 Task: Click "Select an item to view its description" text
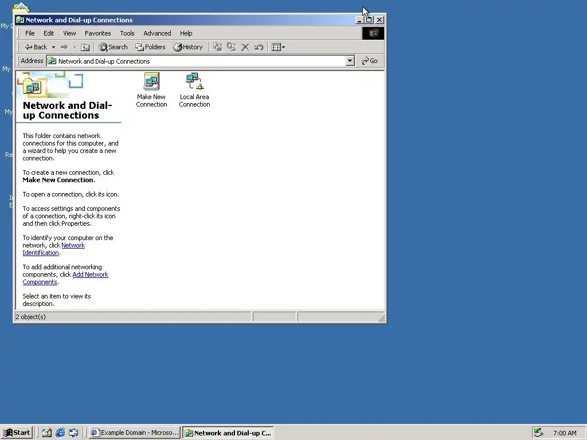(57, 300)
